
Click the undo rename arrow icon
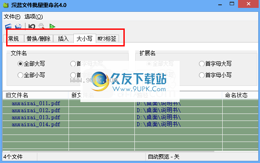(32, 26)
